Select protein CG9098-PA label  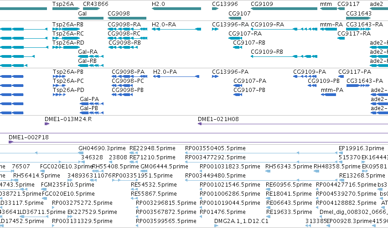point(128,72)
